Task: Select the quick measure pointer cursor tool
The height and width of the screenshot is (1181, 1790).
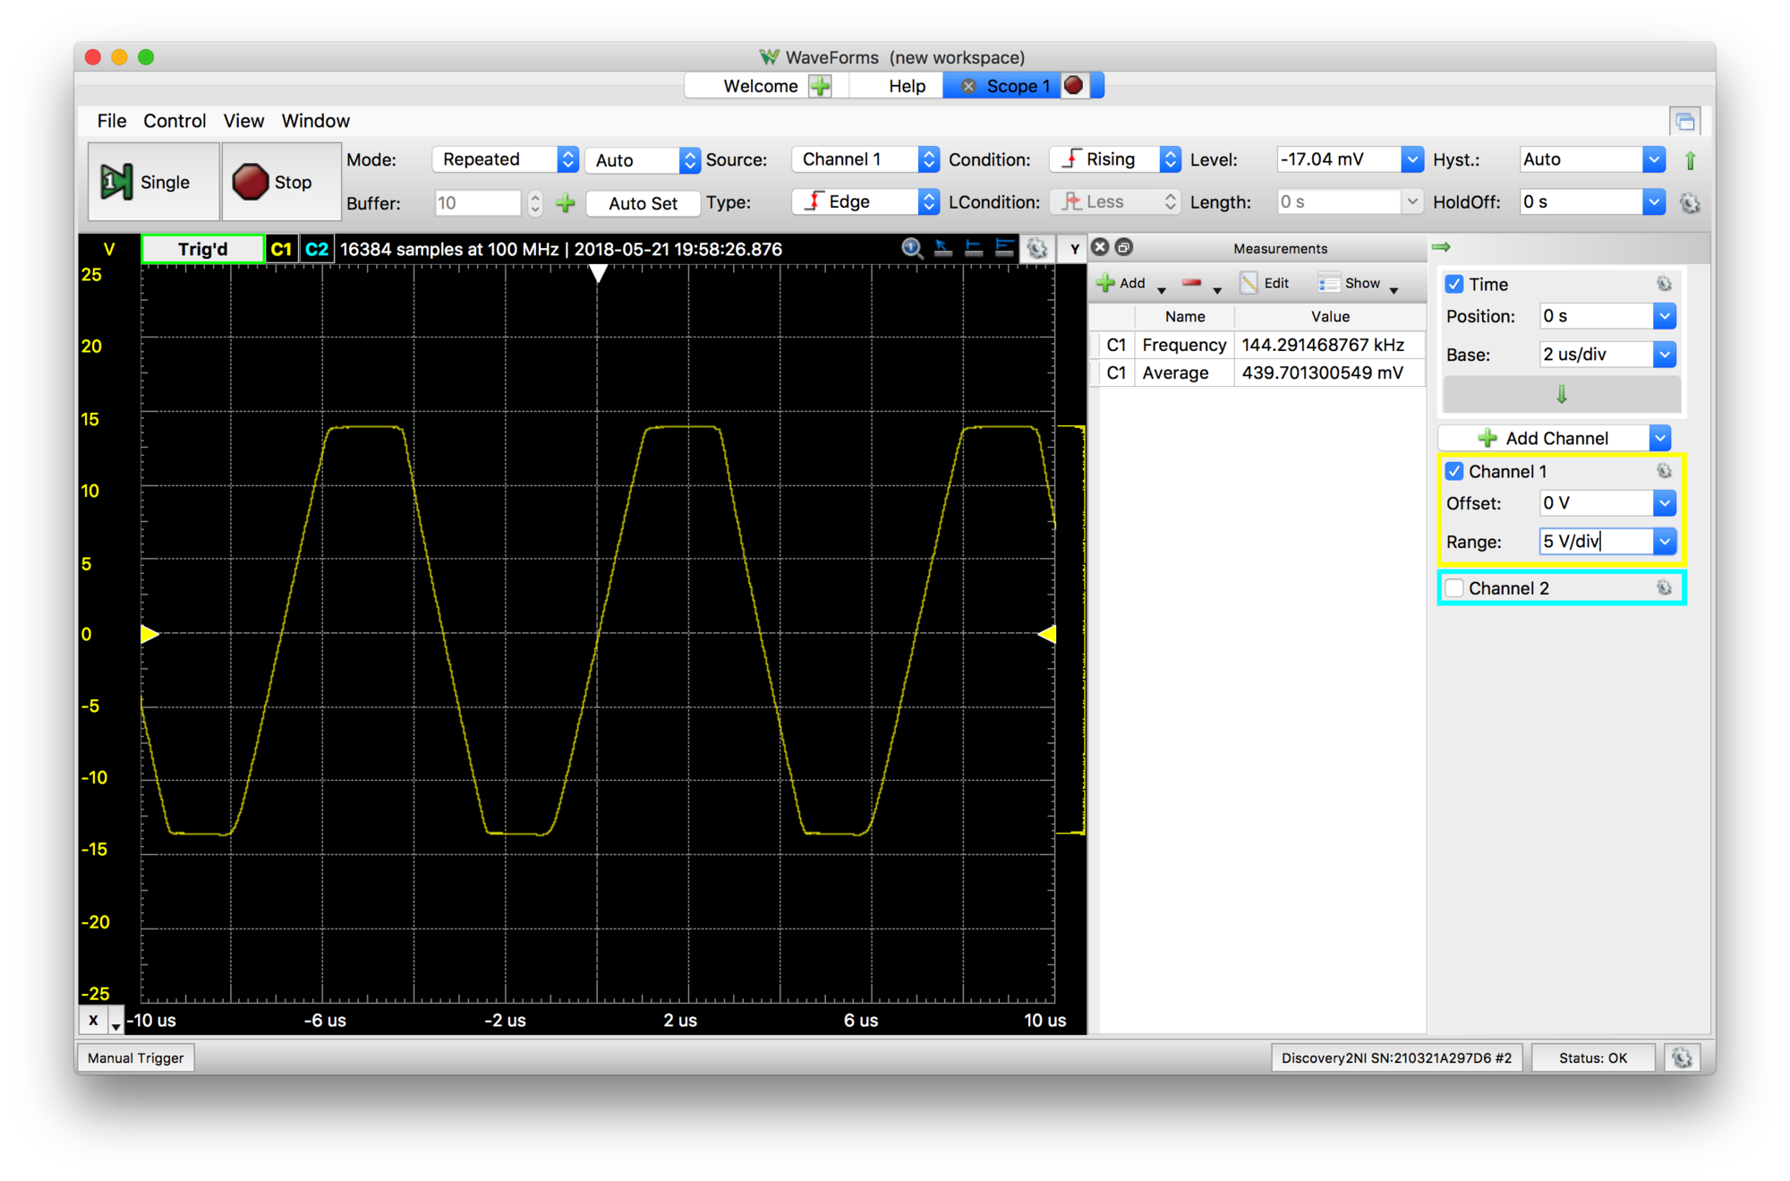Action: click(942, 248)
